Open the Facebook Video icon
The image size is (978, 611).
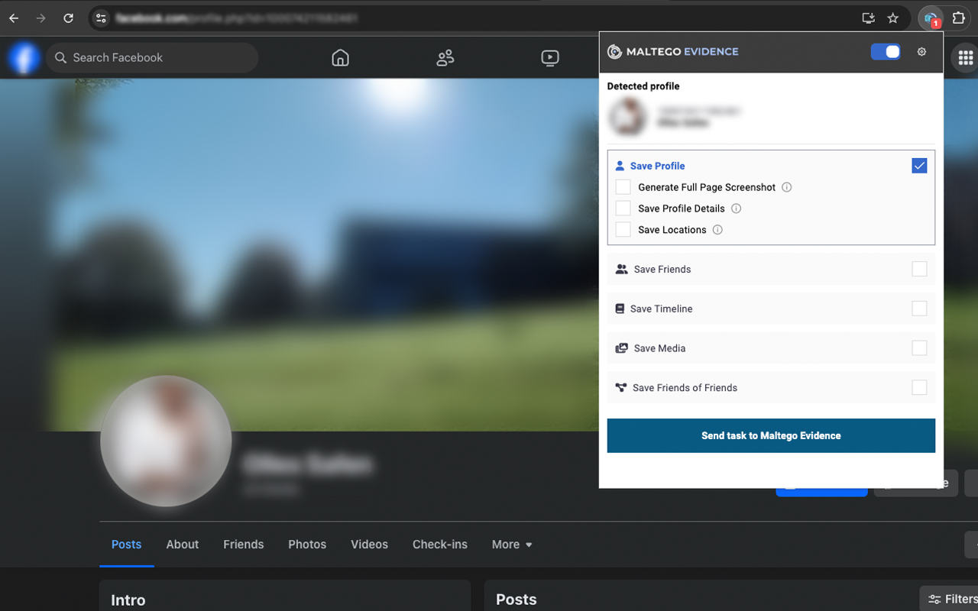550,57
